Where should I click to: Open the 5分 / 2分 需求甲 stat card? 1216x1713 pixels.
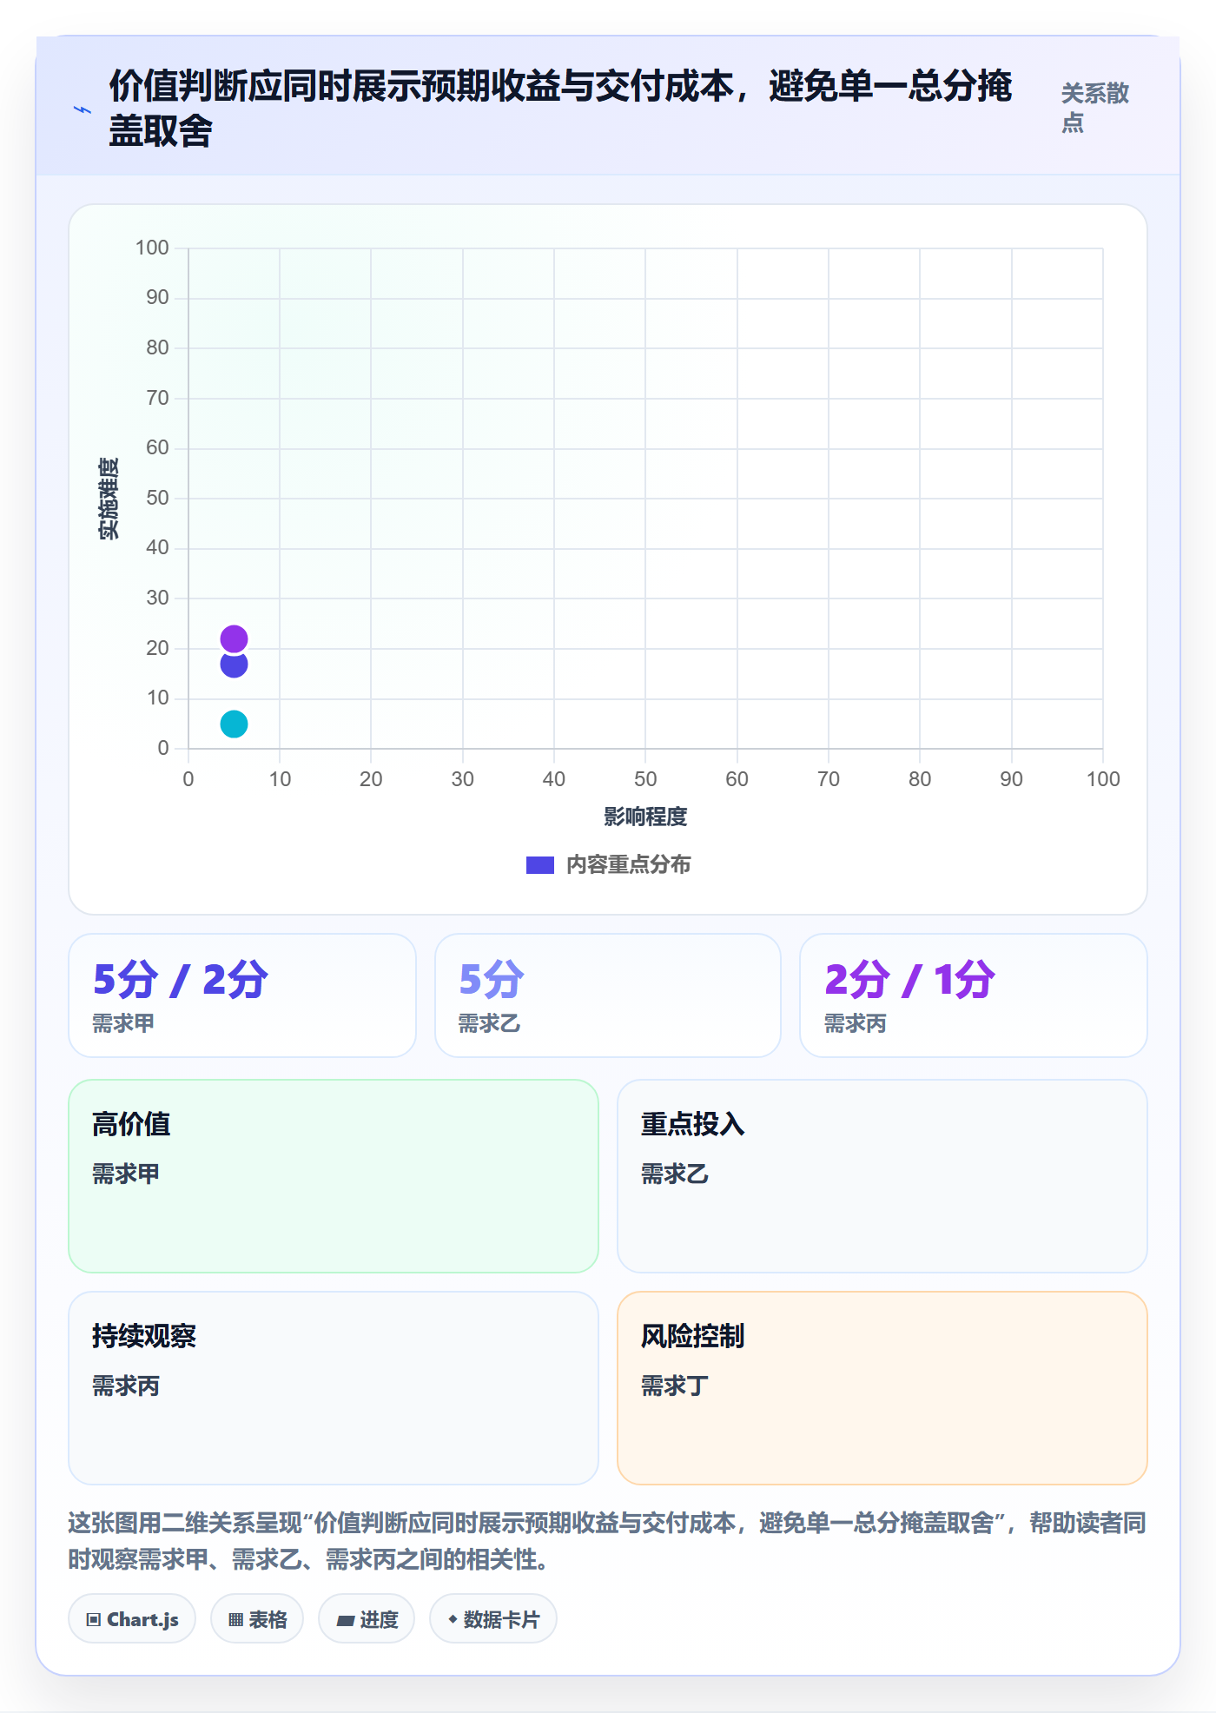(242, 995)
